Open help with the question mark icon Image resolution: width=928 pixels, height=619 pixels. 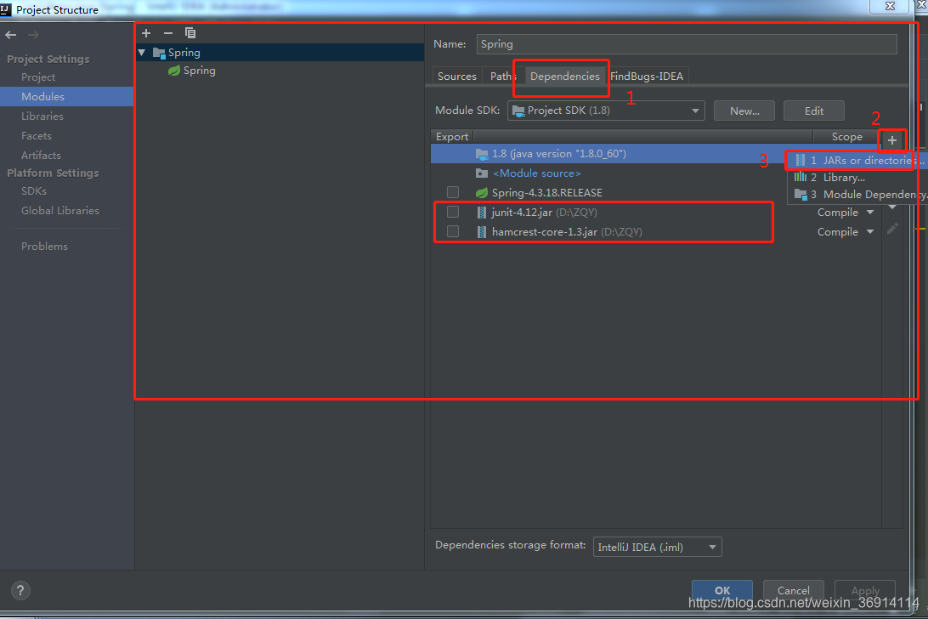click(20, 590)
